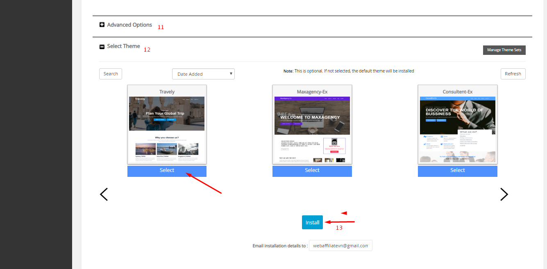Click the Refresh button

point(513,74)
